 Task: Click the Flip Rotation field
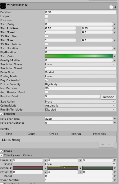pyautogui.click(x=81, y=52)
